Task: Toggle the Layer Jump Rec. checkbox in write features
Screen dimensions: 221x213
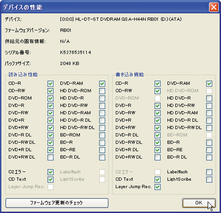Action: (158, 187)
